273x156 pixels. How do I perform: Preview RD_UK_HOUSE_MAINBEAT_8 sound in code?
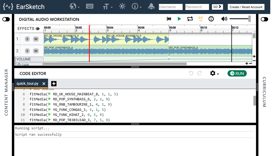click(50, 94)
